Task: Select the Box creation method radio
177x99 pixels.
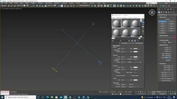Action: [169, 42]
